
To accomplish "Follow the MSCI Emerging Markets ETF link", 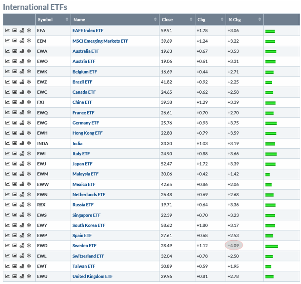I will point(100,41).
